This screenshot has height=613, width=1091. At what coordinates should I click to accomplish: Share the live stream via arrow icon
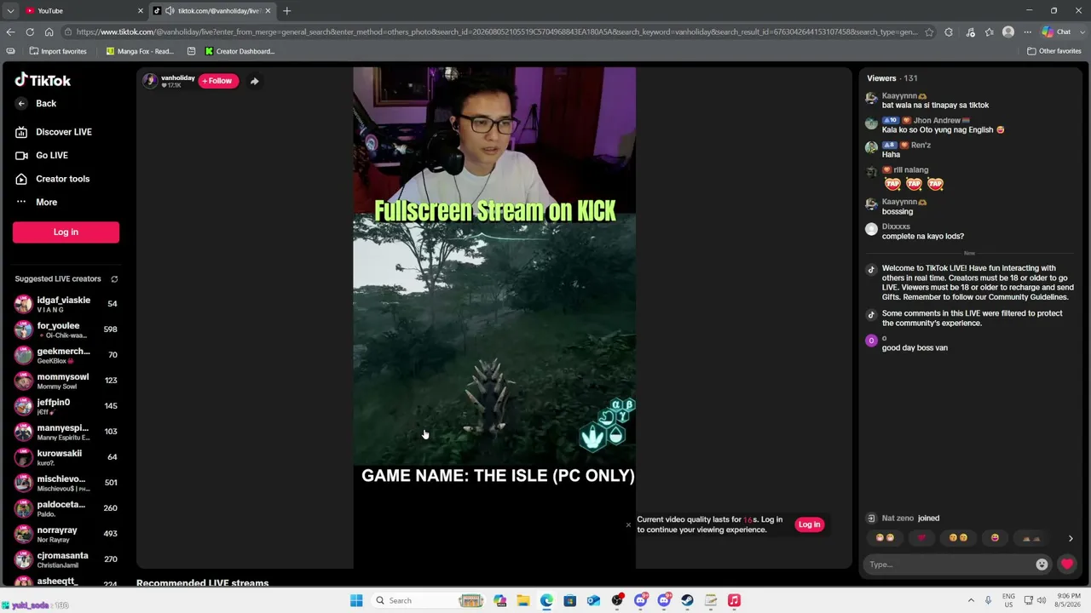[x=254, y=81]
